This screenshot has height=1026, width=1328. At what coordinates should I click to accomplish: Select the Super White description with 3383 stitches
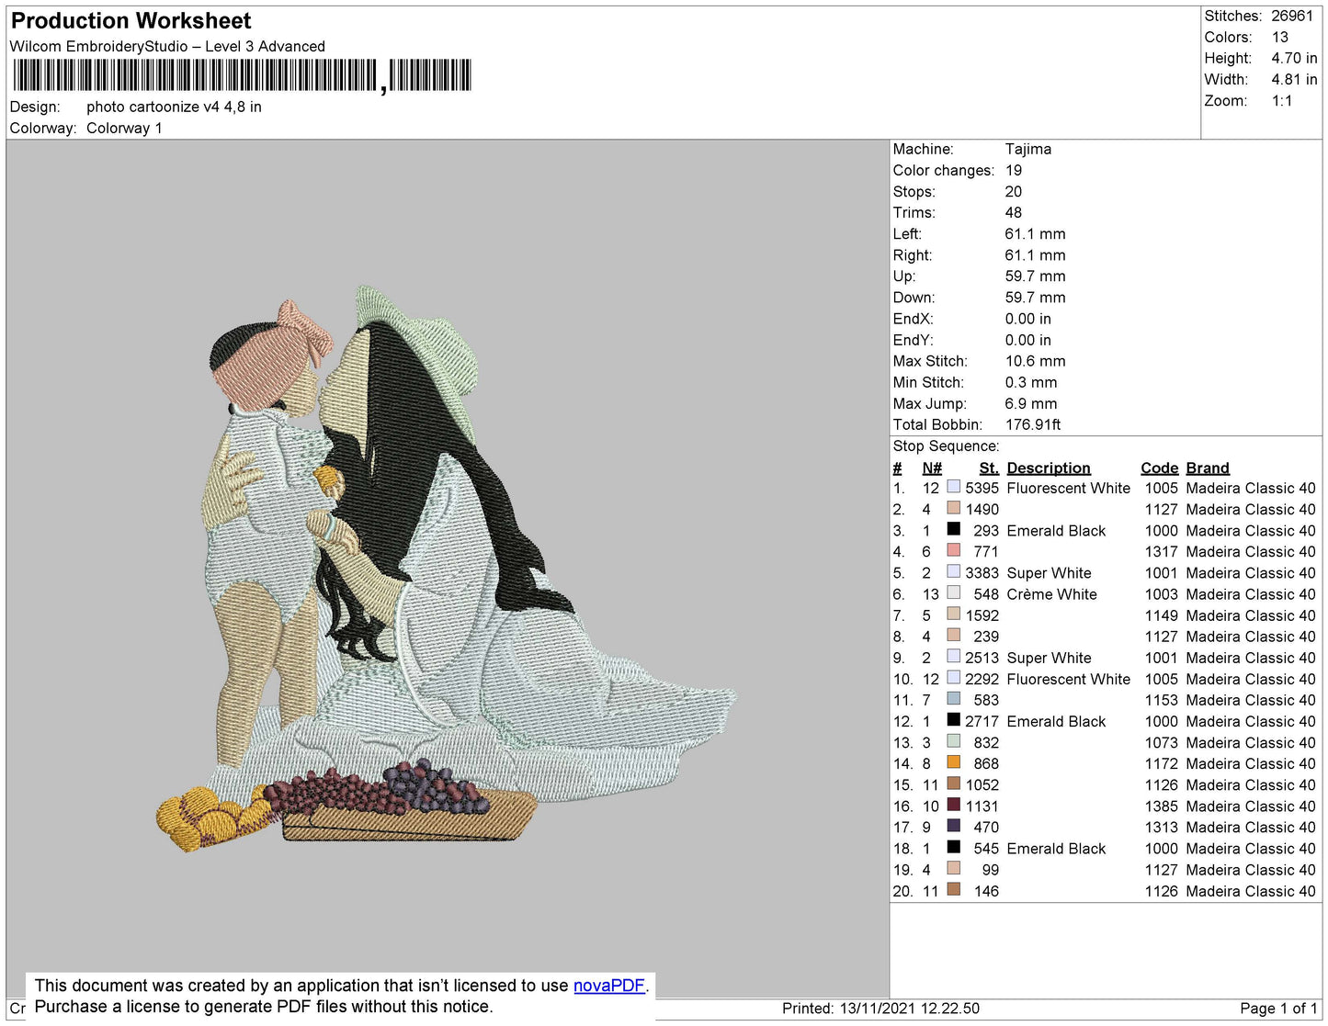1050,573
